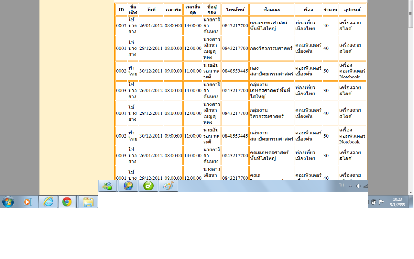This screenshot has width=414, height=259.
Task: Open the Paint palette taskbar icon
Action: (169, 186)
